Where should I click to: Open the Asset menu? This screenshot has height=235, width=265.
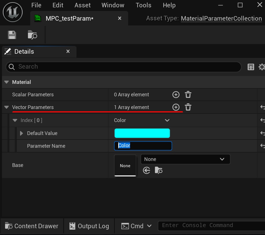[x=82, y=5]
